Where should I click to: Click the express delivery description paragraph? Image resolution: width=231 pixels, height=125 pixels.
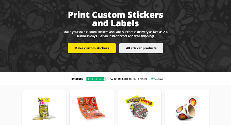pyautogui.click(x=116, y=34)
